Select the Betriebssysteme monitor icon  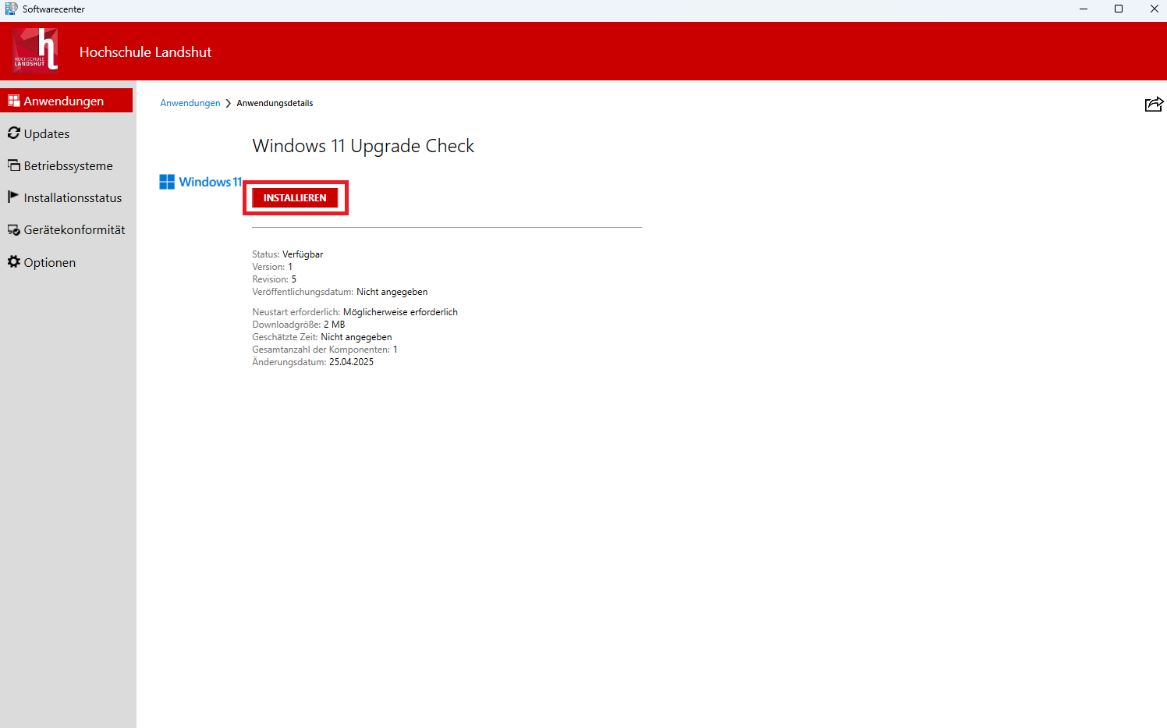(13, 165)
